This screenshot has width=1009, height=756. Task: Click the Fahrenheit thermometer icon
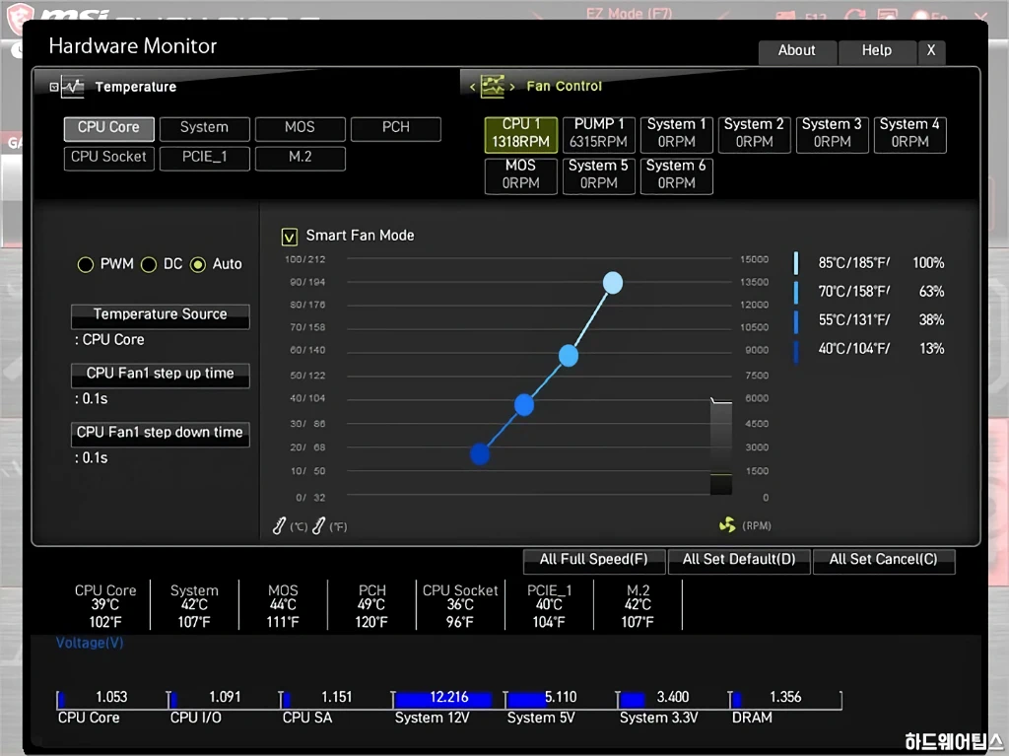318,526
